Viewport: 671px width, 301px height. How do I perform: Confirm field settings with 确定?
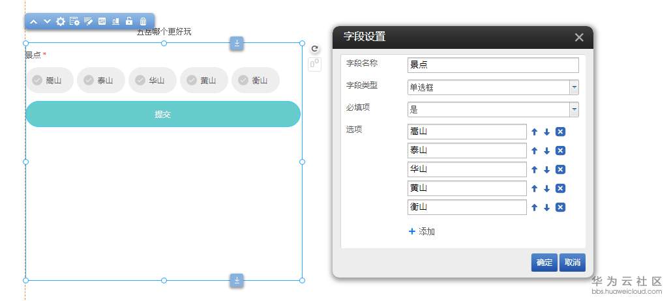(x=544, y=263)
